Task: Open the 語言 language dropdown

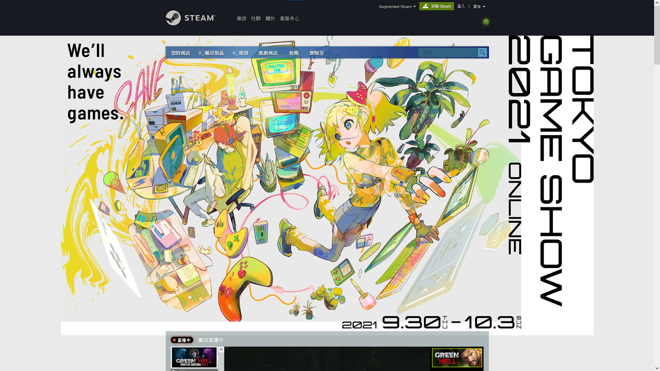Action: coord(479,7)
